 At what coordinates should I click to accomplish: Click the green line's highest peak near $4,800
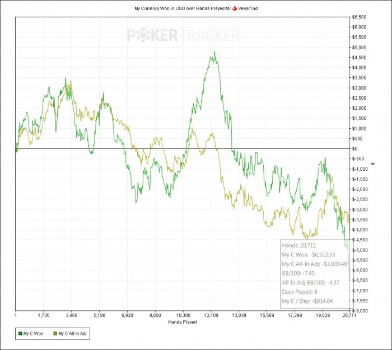[x=214, y=52]
